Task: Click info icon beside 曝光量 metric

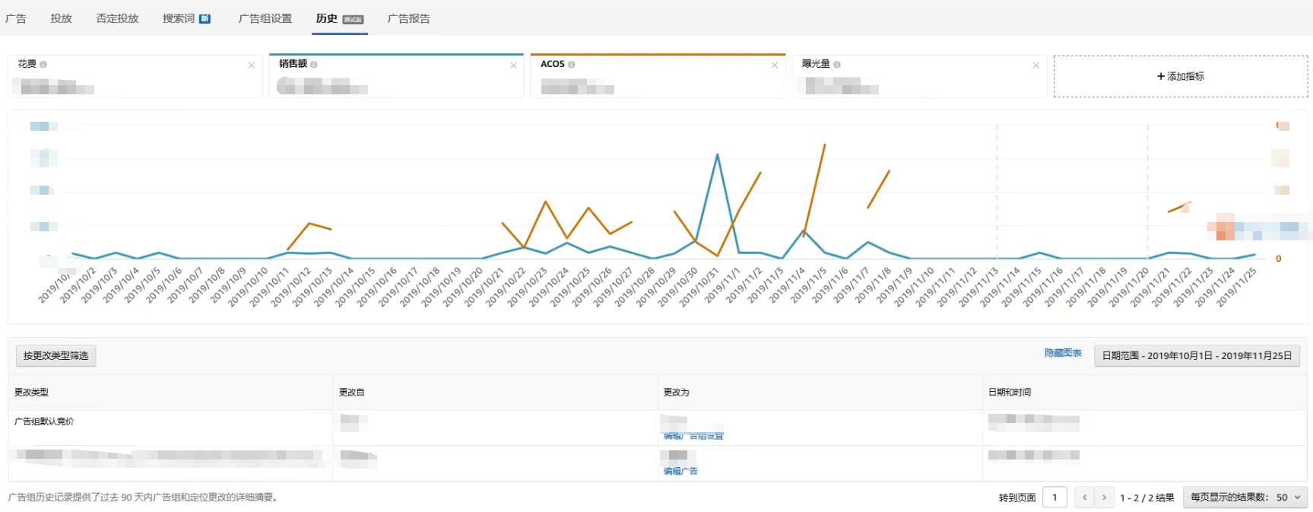Action: pyautogui.click(x=837, y=65)
